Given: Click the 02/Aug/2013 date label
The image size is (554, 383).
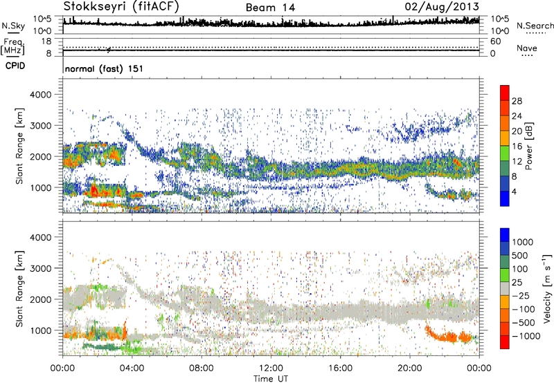Looking at the screenshot, I should [442, 7].
